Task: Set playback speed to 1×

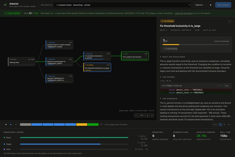Action: coord(220,124)
